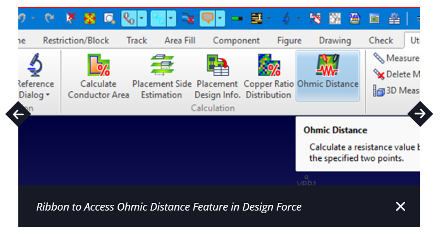Open the Restriction/Block ribbon tab

[x=76, y=40]
